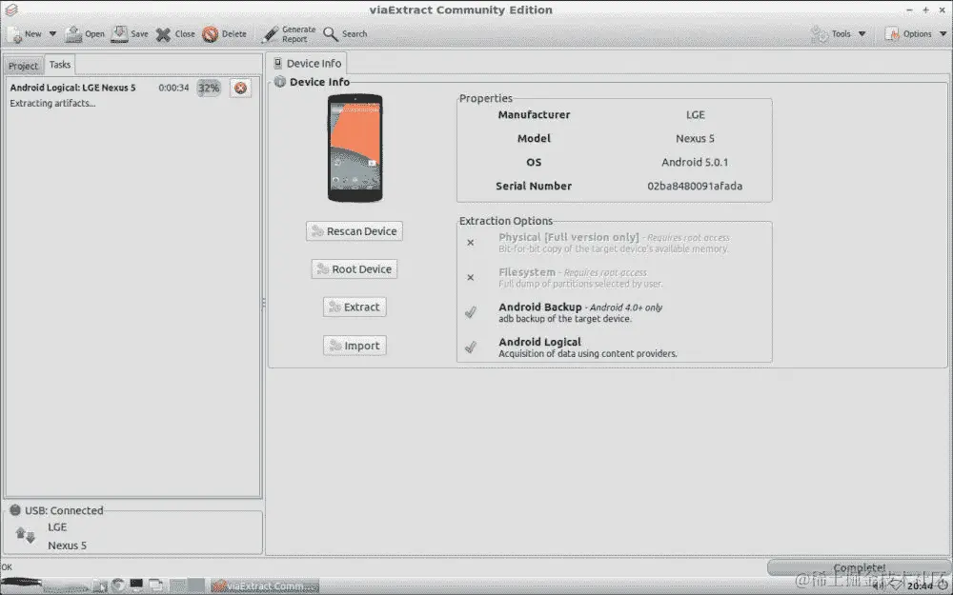
Task: Click the Nexus 5 model value in Properties
Action: tap(695, 138)
